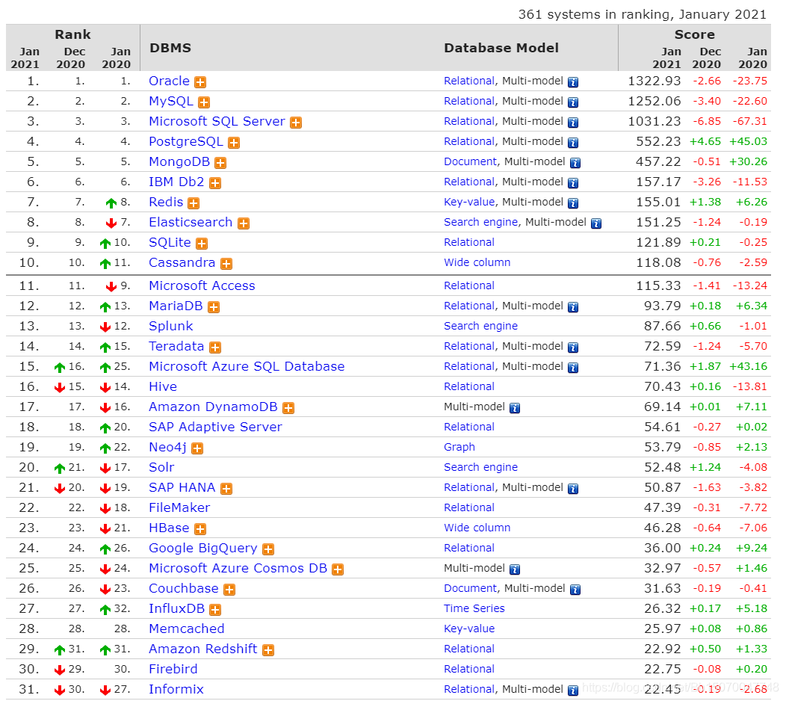Image resolution: width=786 pixels, height=701 pixels.
Task: Click the plus icon next to MongoDB
Action: 220,163
